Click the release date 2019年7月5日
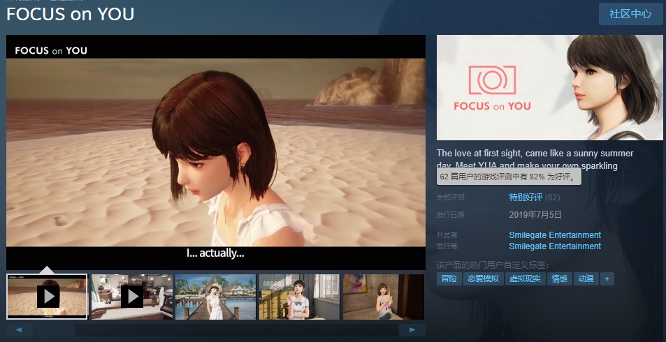This screenshot has height=342, width=666. pyautogui.click(x=535, y=215)
